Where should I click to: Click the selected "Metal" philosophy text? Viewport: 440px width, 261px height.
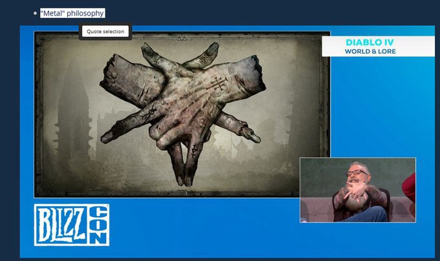72,13
